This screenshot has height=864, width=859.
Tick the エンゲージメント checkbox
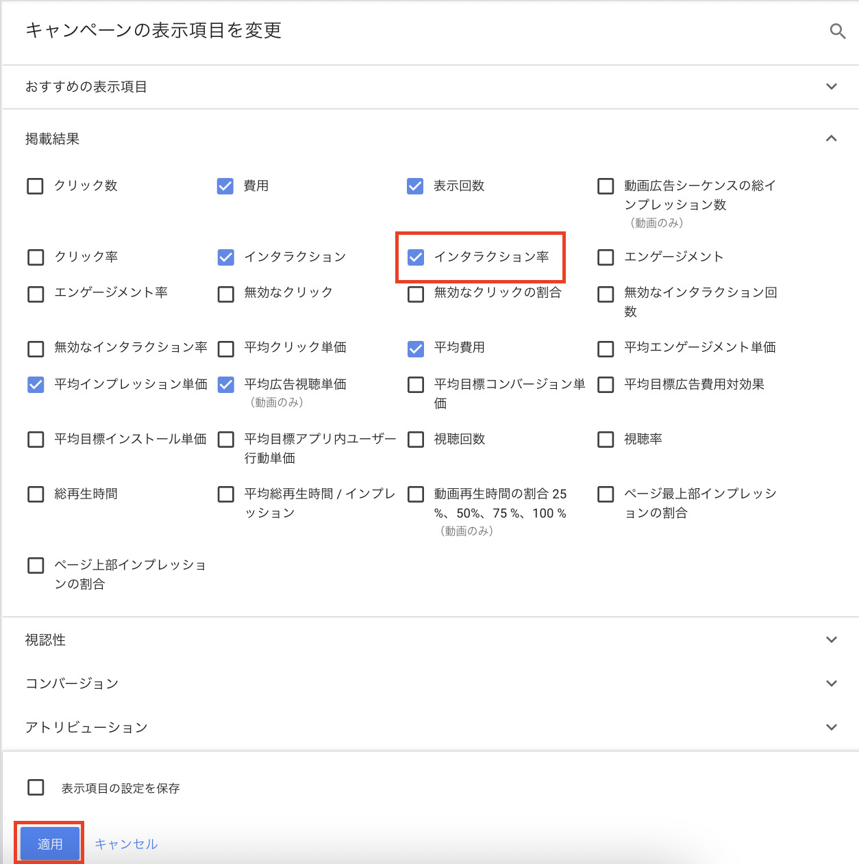coord(606,257)
